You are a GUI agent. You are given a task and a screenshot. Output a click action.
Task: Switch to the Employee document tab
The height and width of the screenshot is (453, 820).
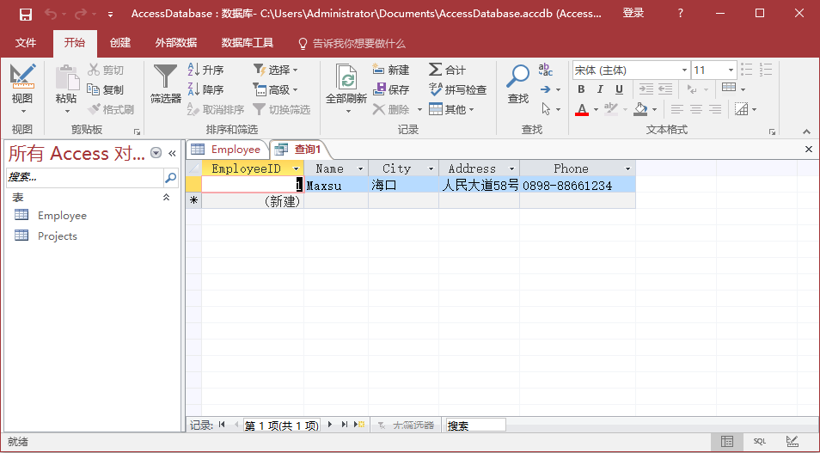[227, 150]
